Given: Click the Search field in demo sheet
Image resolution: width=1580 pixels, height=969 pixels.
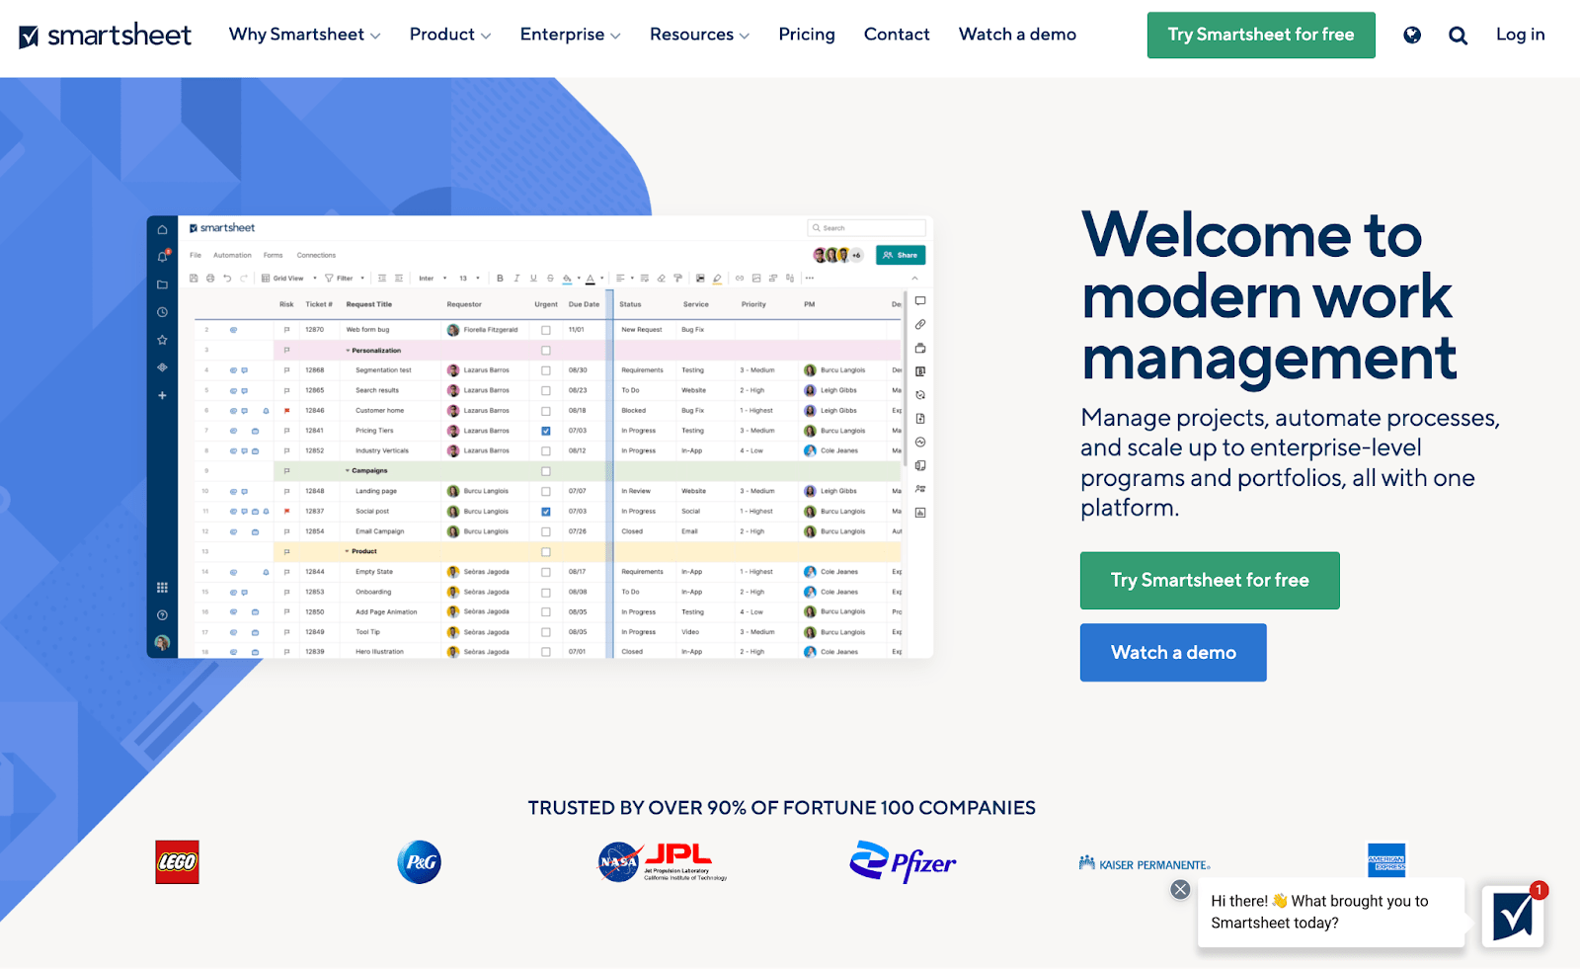Looking at the screenshot, I should (866, 228).
